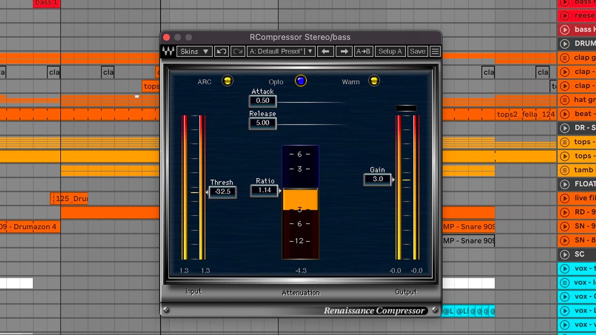
Task: Select the red bass 1 clip
Action: [47, 3]
